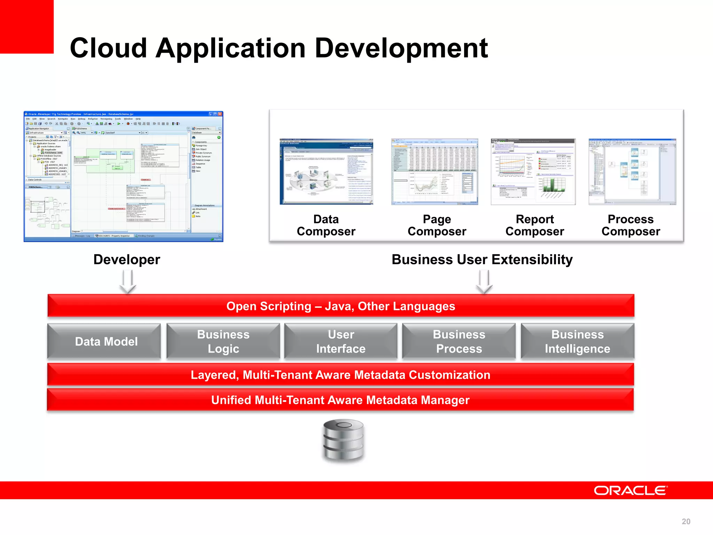Switch to DISCOUNTS Property Inspector tab
Screen dimensions: 713x535
click(114, 236)
